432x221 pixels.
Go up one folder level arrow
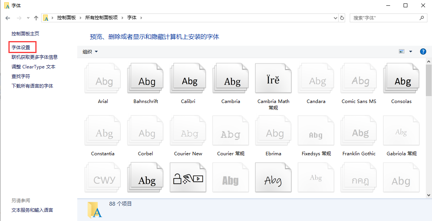point(36,18)
